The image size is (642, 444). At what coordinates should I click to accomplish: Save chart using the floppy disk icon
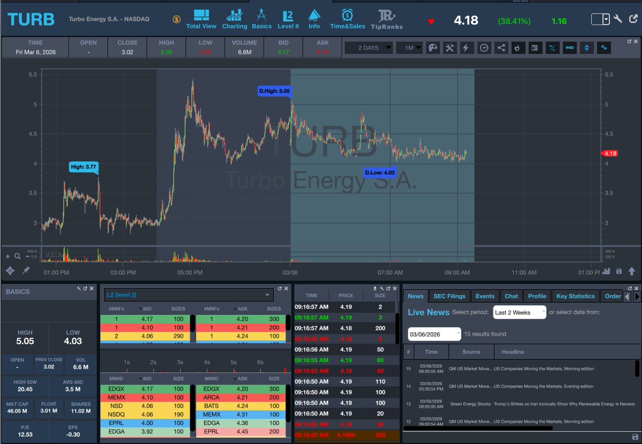click(x=619, y=271)
